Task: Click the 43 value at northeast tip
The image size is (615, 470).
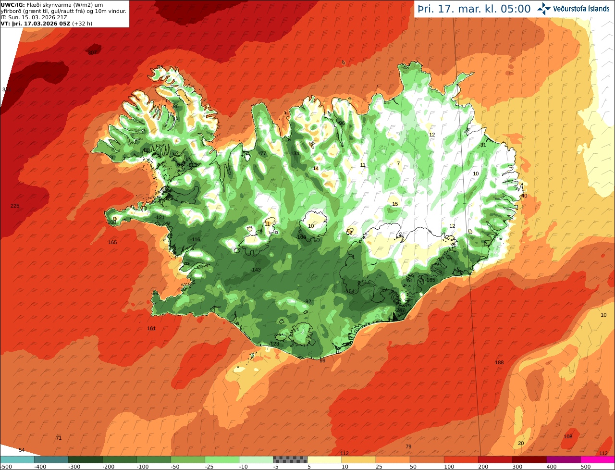Action: [x=406, y=67]
